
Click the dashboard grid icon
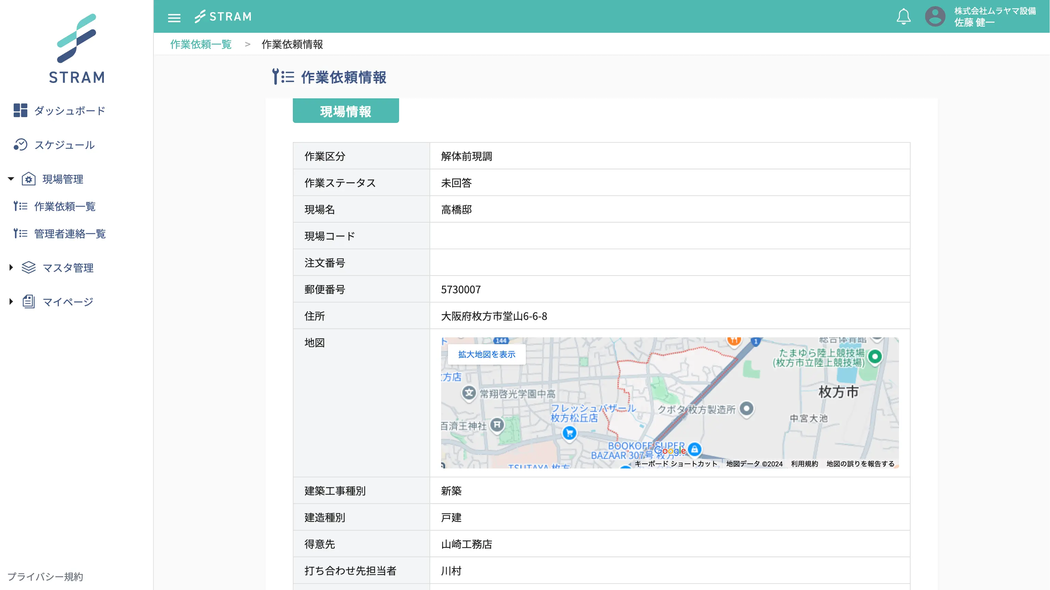coord(20,110)
